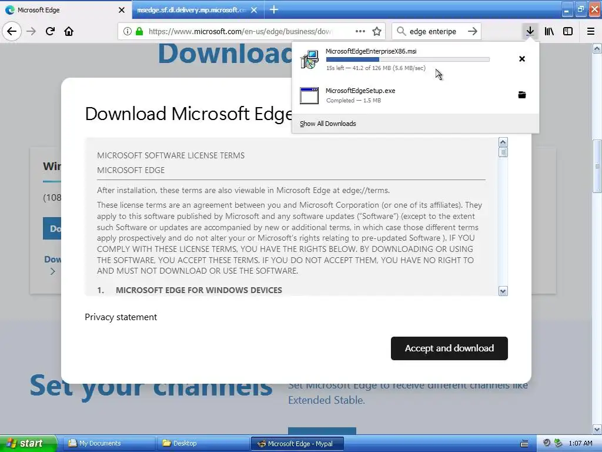Screen dimensions: 602x452
Task: Minimize the browser window
Action: 567,10
